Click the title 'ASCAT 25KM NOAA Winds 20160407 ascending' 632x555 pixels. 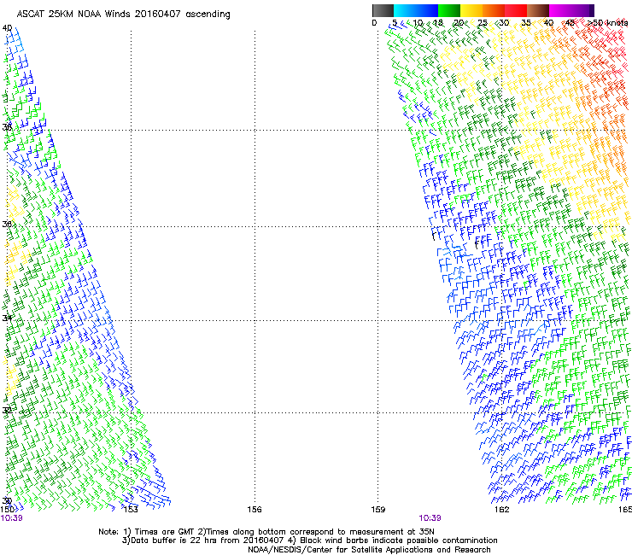(123, 15)
